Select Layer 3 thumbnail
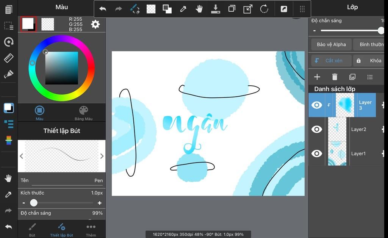This screenshot has height=238, width=388. 345,105
